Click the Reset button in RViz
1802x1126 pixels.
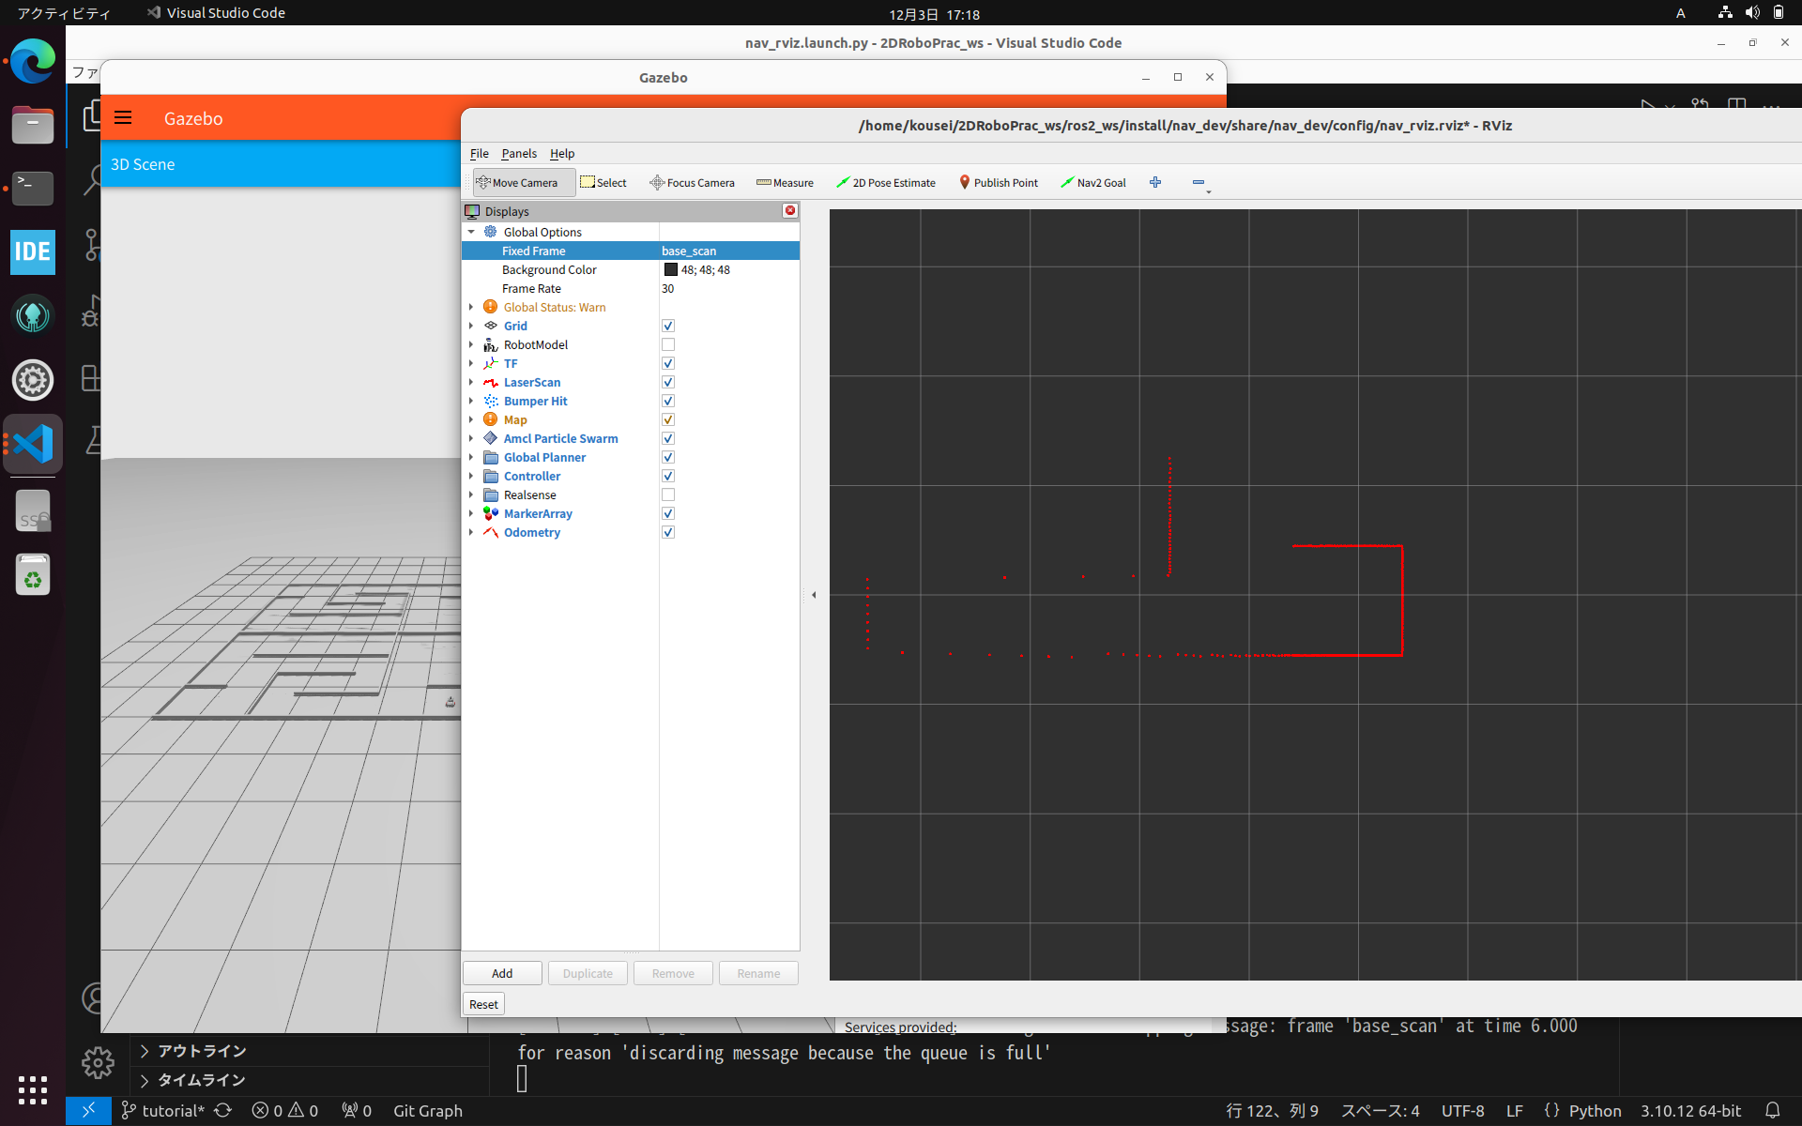point(482,1003)
